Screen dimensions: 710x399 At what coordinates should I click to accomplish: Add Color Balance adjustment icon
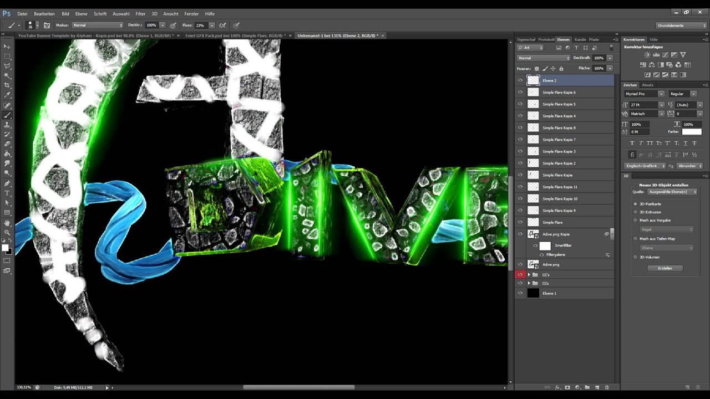tap(652, 65)
